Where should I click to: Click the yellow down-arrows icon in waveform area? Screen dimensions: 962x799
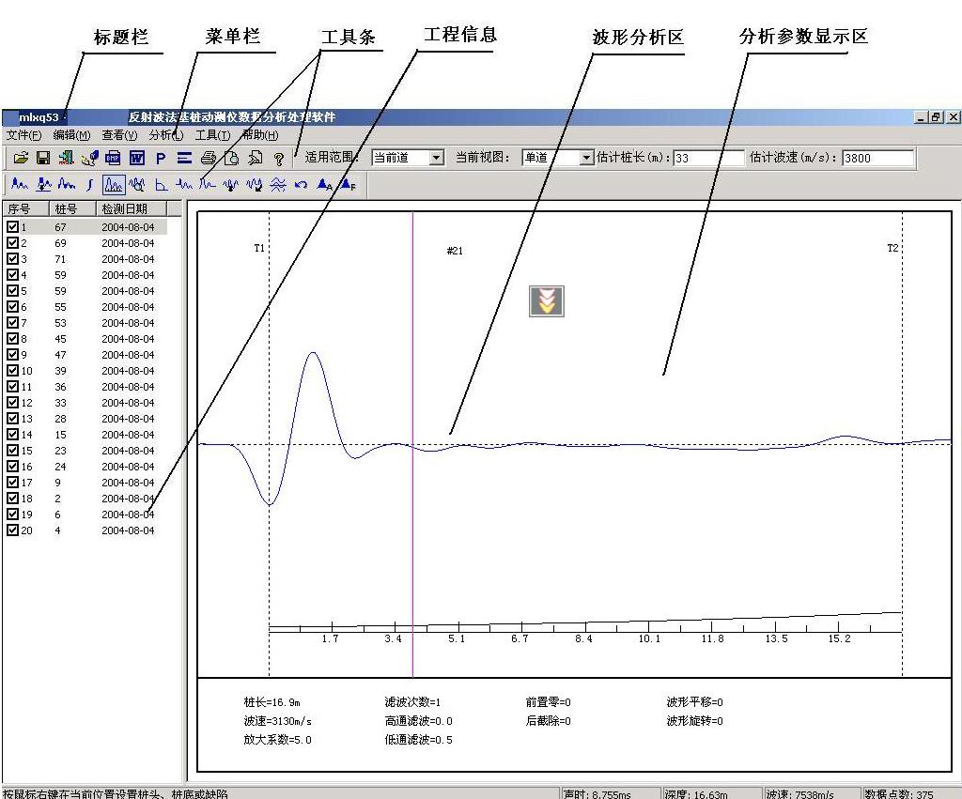[x=547, y=301]
